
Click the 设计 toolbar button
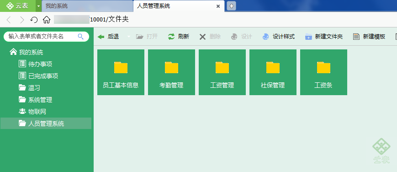point(241,37)
